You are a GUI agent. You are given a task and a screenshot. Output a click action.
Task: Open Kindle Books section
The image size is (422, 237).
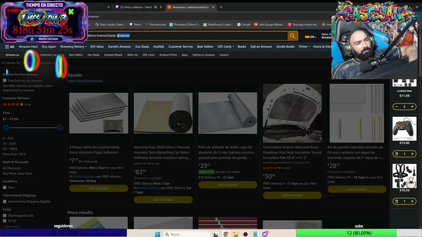(286, 47)
